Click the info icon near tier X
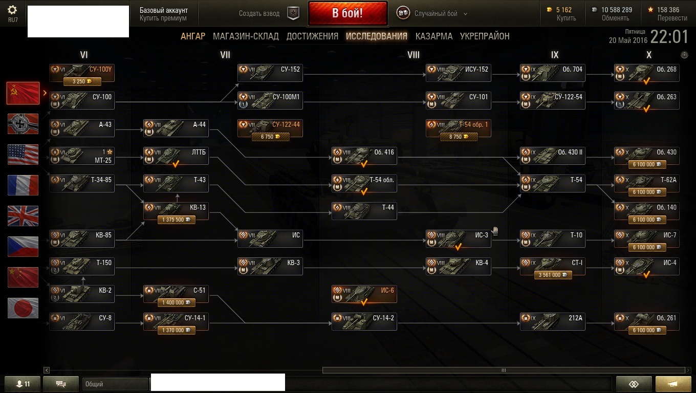Screen dimensions: 696x393 [684, 55]
